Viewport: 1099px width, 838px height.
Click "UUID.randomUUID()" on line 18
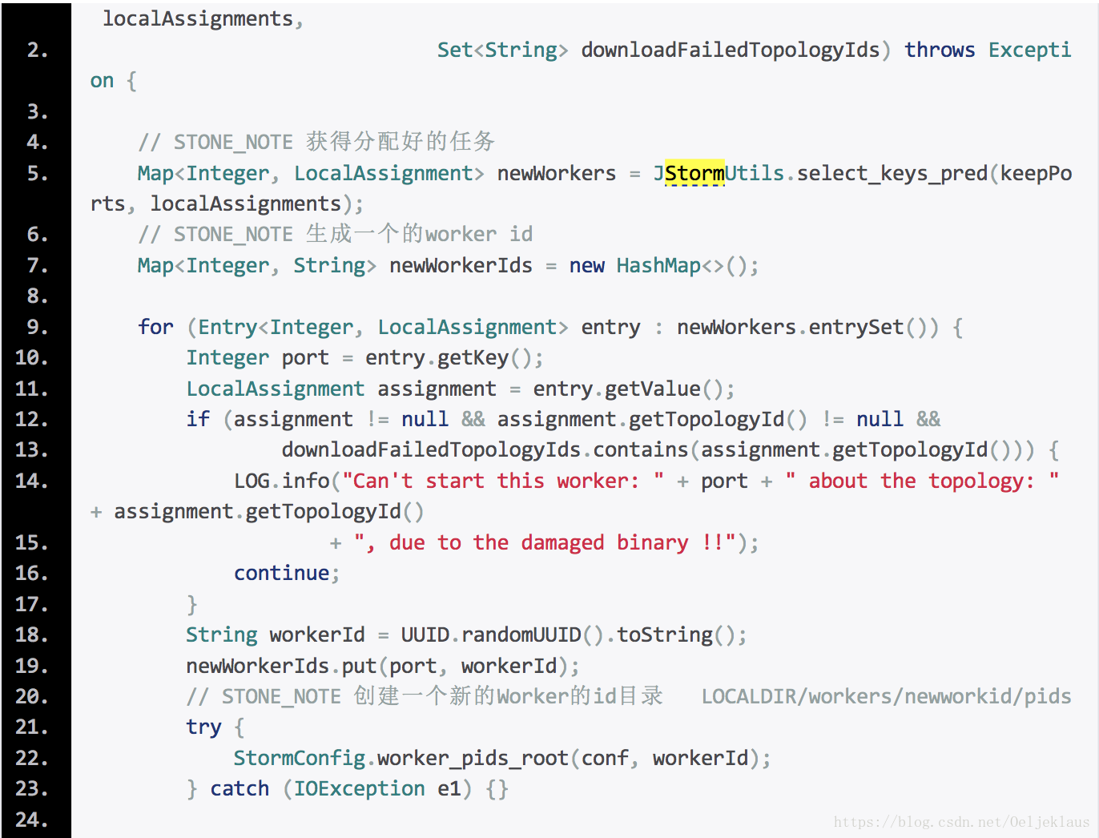[502, 635]
